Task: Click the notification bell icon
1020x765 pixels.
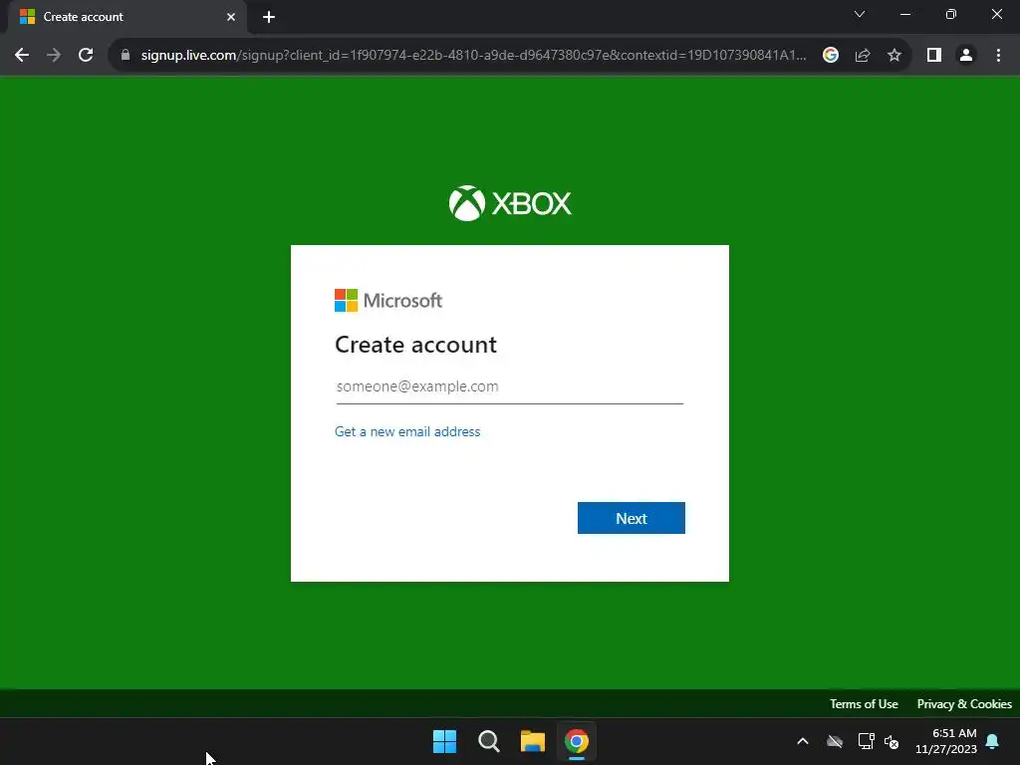Action: click(993, 741)
